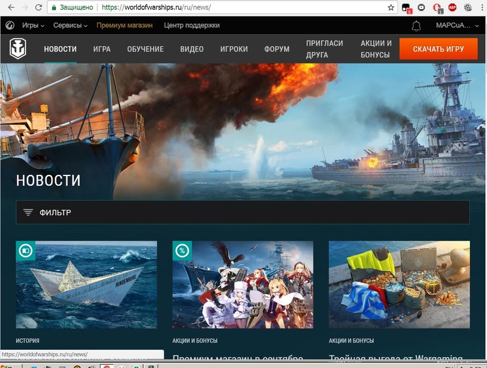This screenshot has width=487, height=368.
Task: Expand the Игры dropdown
Action: click(x=33, y=26)
